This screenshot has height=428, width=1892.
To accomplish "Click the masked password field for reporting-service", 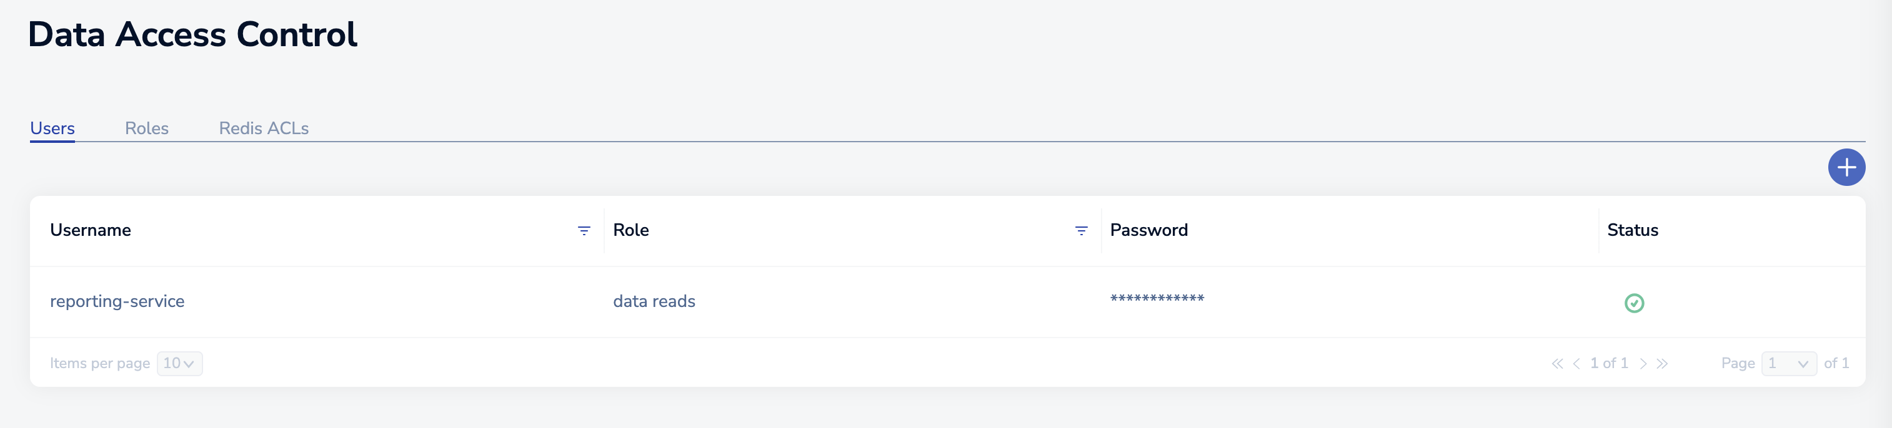I will tap(1157, 299).
